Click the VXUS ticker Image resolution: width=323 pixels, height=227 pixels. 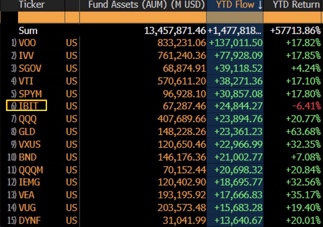coord(30,144)
